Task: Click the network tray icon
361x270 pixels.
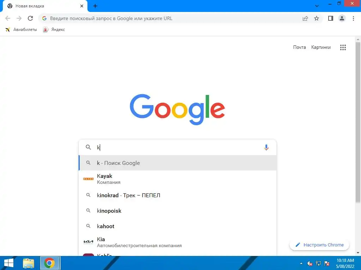Action: 318,263
